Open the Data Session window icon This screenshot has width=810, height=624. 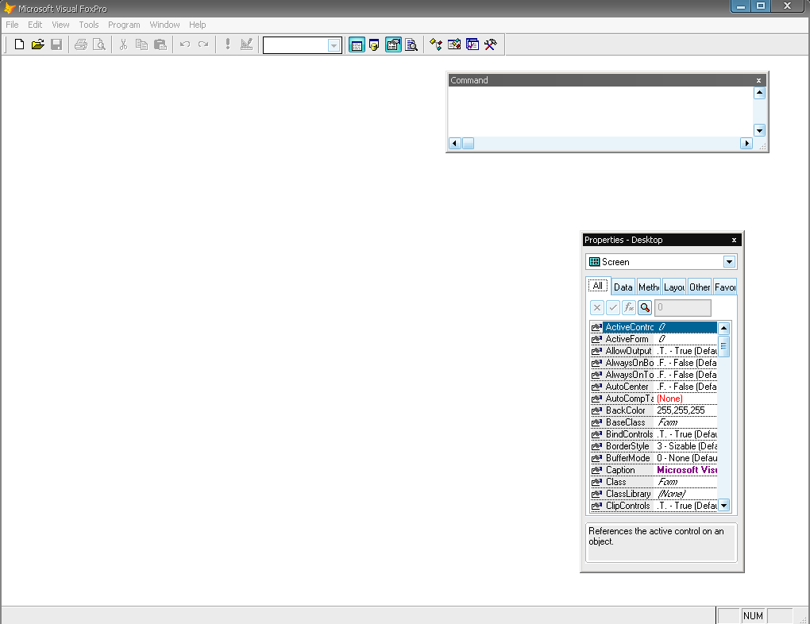click(375, 45)
